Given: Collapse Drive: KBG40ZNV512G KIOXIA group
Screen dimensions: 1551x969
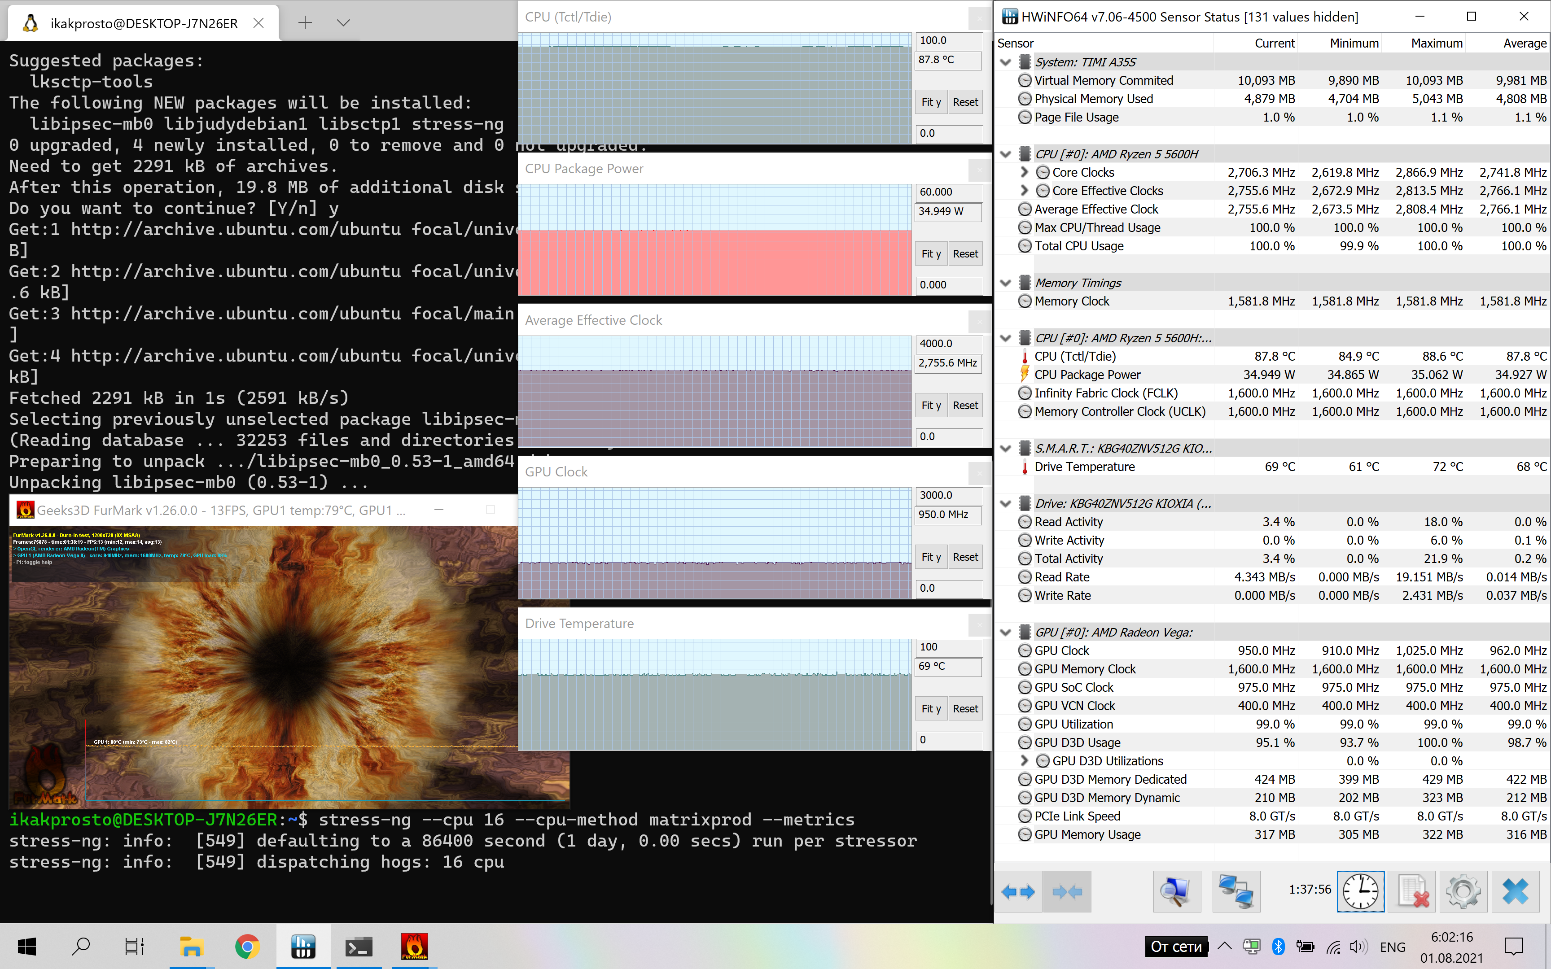Looking at the screenshot, I should point(1006,503).
